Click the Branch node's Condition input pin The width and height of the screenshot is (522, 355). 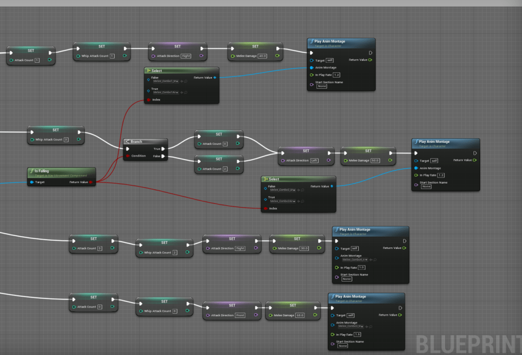point(127,156)
